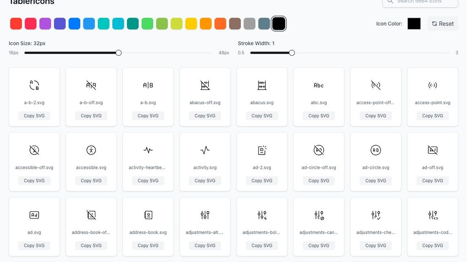
Task: Choose the purple color swatch
Action: click(x=45, y=24)
